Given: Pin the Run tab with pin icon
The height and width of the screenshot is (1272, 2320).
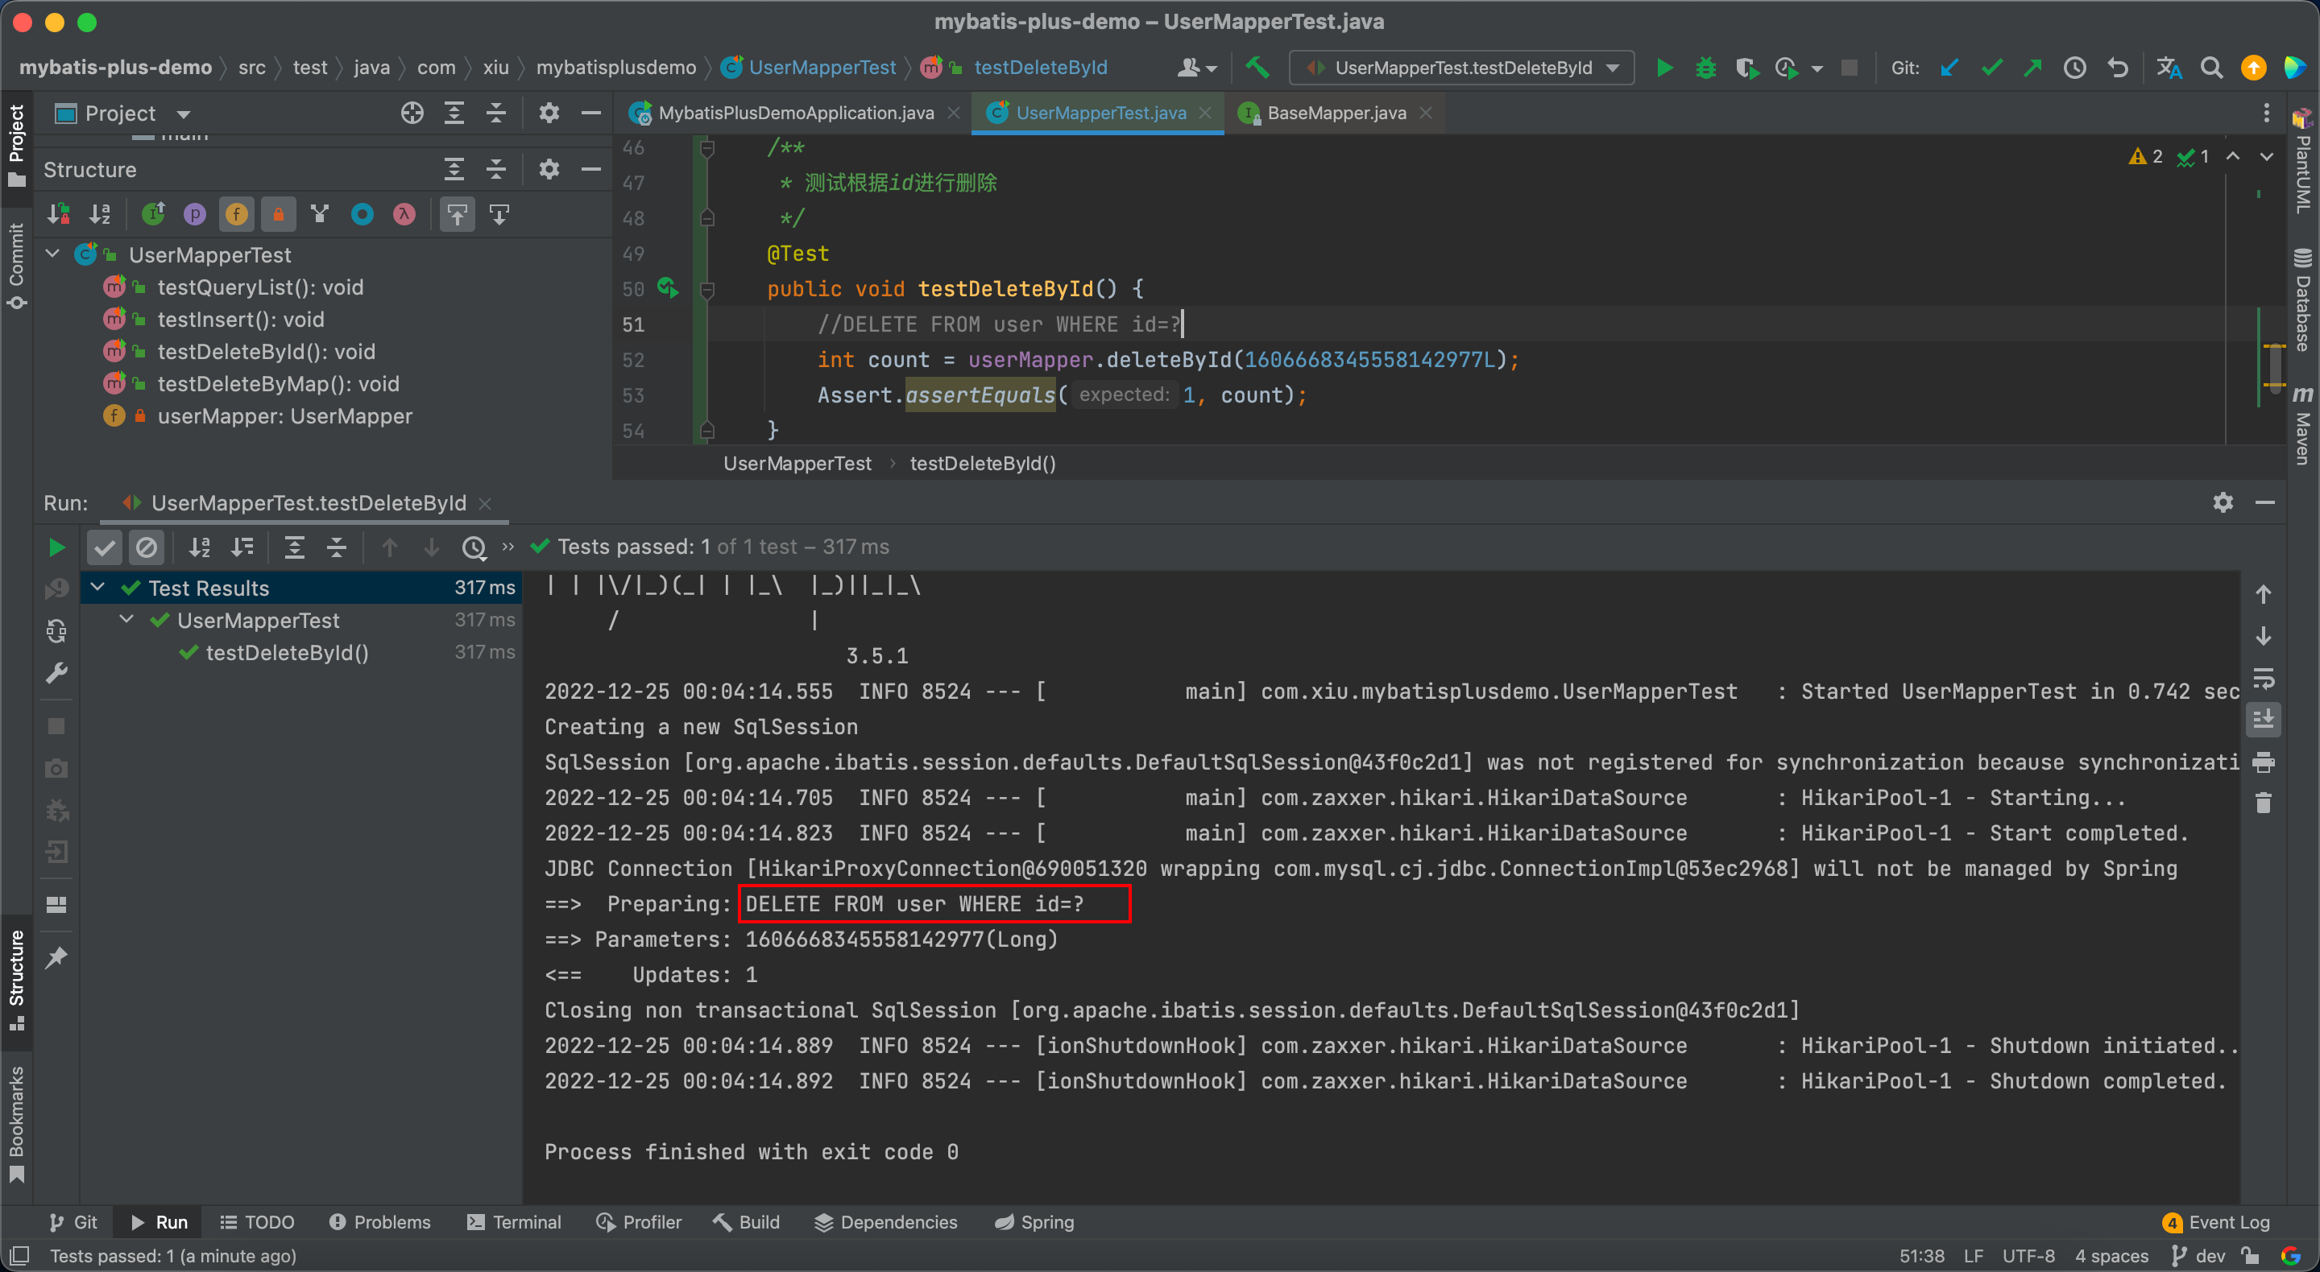Looking at the screenshot, I should point(56,957).
